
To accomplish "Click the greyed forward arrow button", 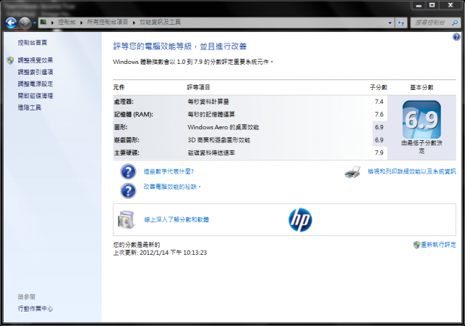I will pos(25,23).
